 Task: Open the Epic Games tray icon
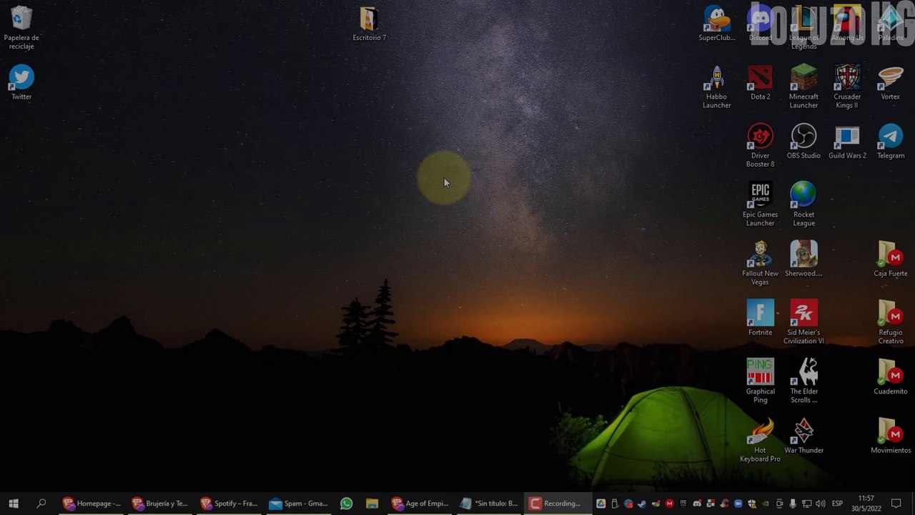pos(683,504)
